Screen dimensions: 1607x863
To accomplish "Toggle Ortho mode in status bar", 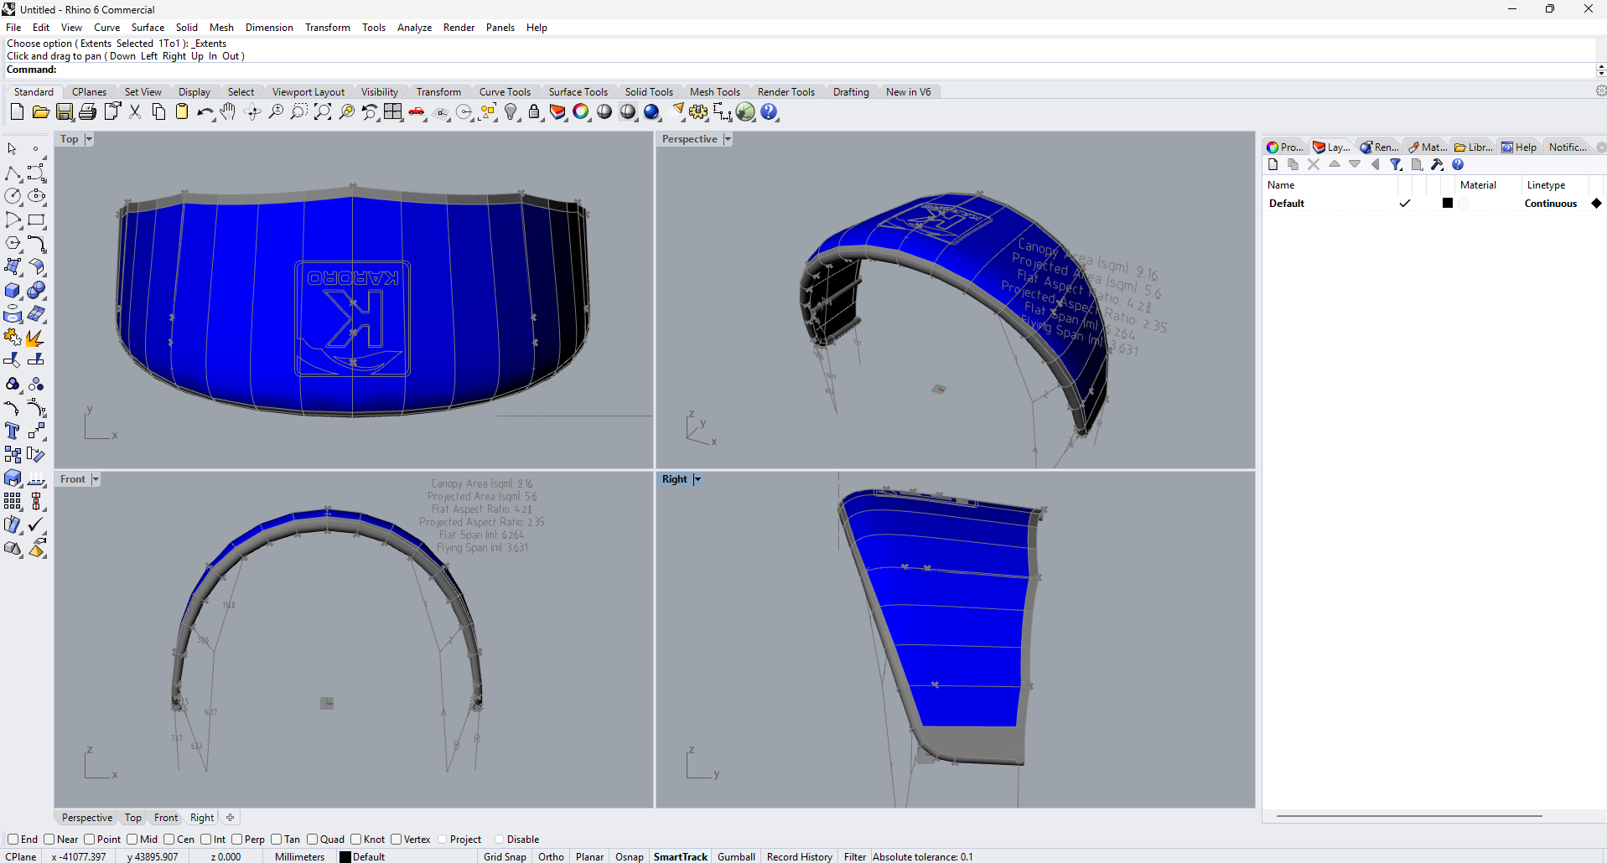I will (551, 856).
